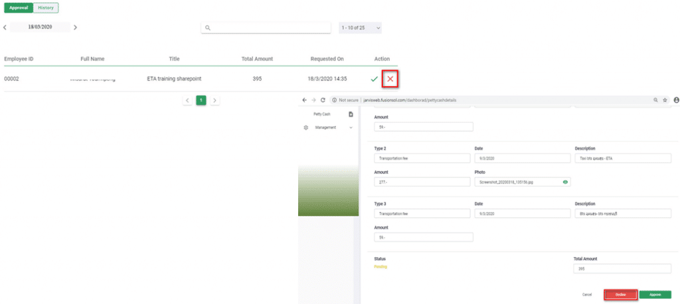This screenshot has width=680, height=304.
Task: Click the Cancel link
Action: coord(586,294)
